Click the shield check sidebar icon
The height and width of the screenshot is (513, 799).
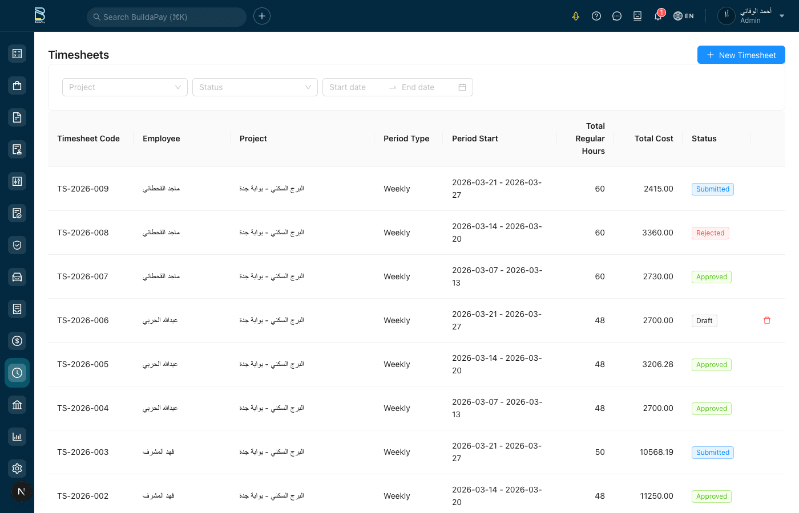pyautogui.click(x=17, y=245)
